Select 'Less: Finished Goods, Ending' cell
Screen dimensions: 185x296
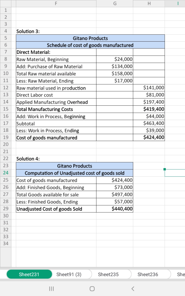[56, 202]
